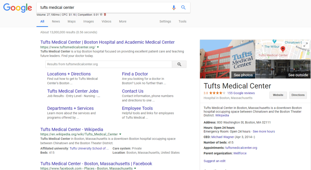Click the Google logo
The height and width of the screenshot is (170, 311).
(x=17, y=8)
